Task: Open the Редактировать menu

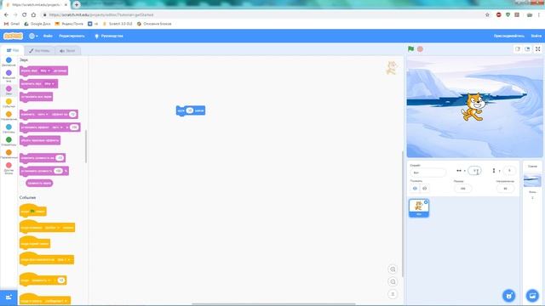Action: 72,36
